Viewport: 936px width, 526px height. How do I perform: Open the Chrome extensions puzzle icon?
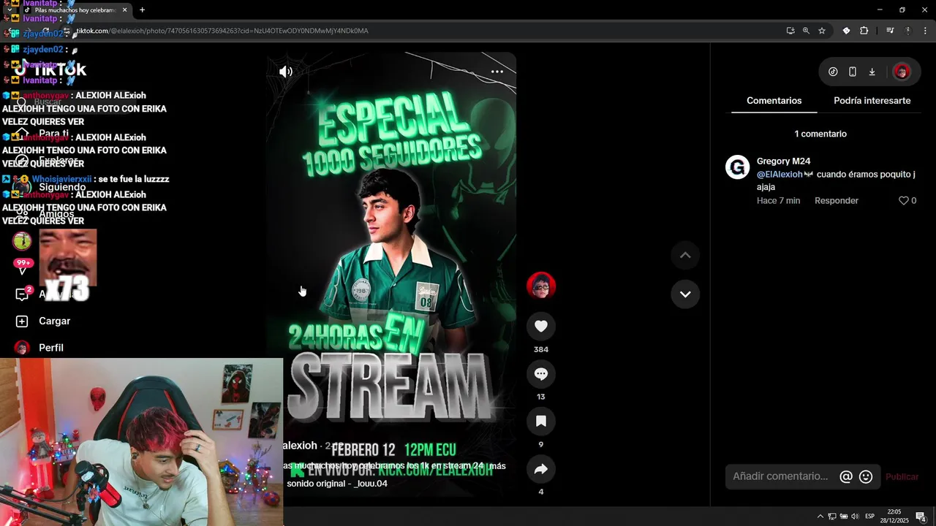(x=864, y=31)
